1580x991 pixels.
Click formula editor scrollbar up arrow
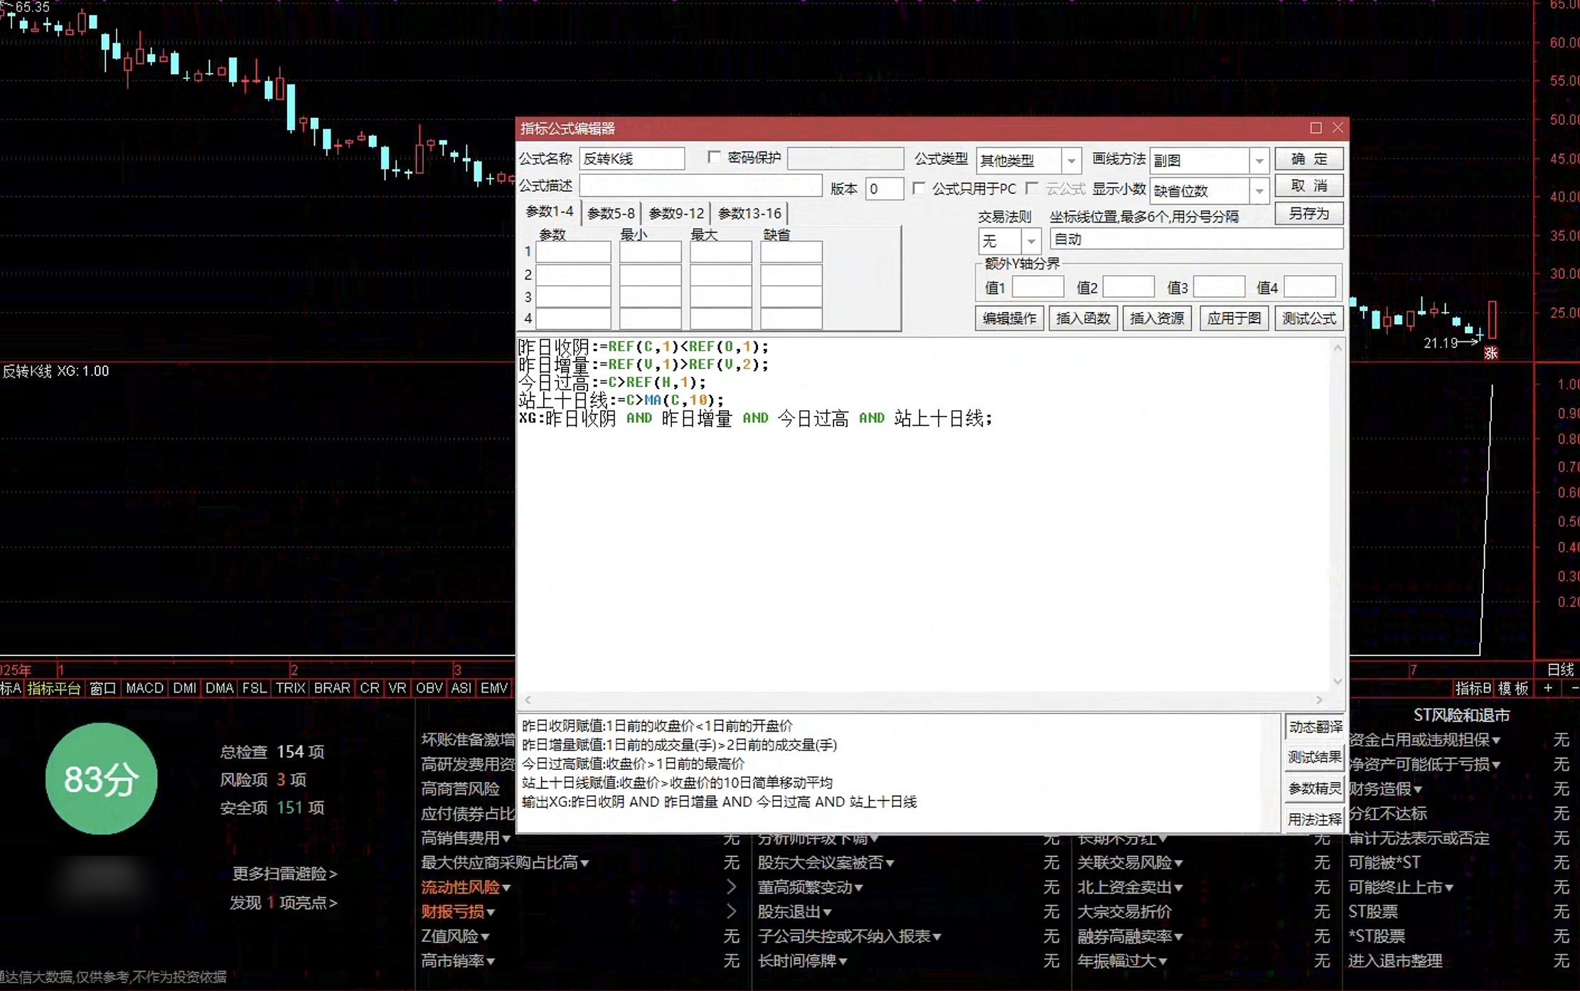[1338, 348]
